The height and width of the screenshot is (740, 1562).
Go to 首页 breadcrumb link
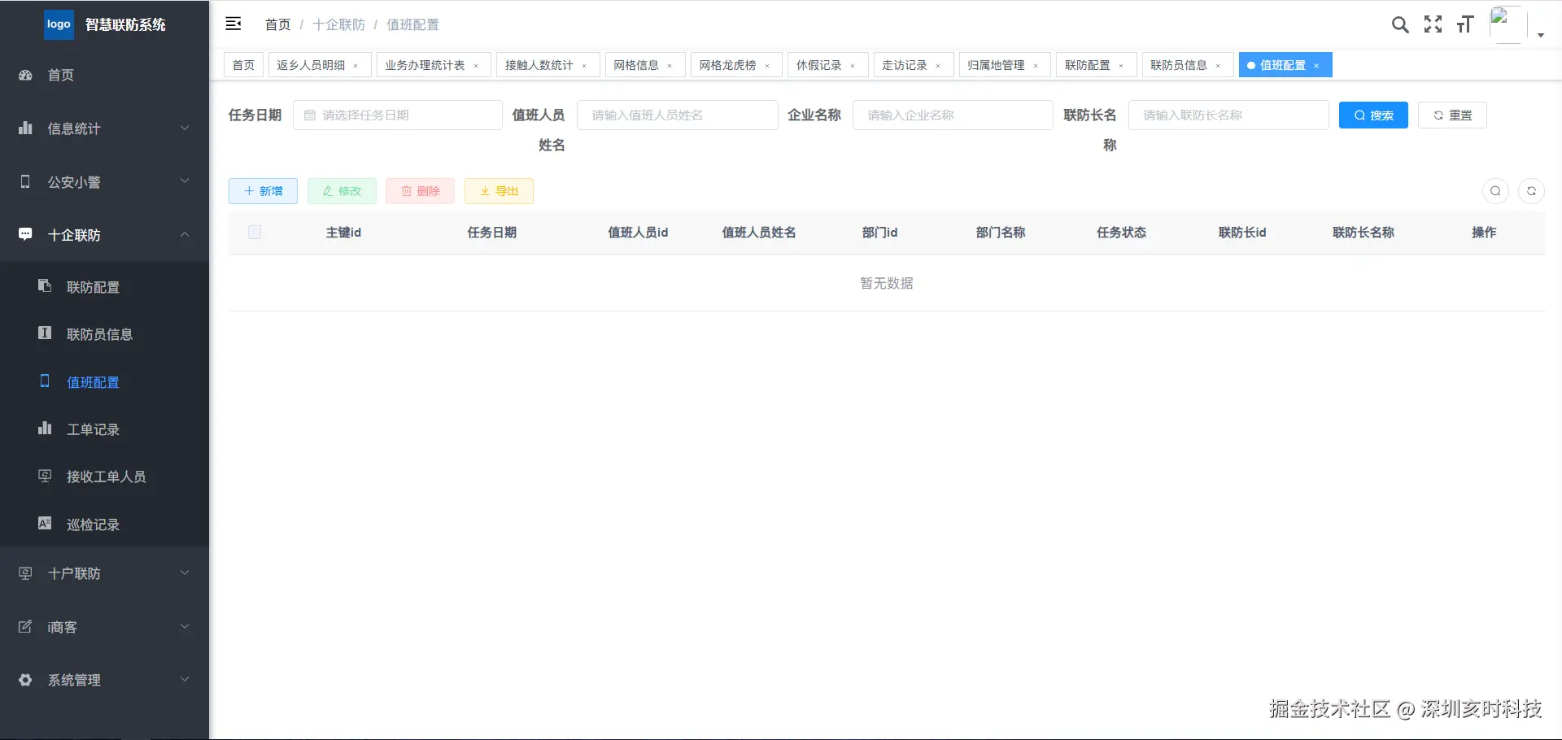[x=277, y=24]
